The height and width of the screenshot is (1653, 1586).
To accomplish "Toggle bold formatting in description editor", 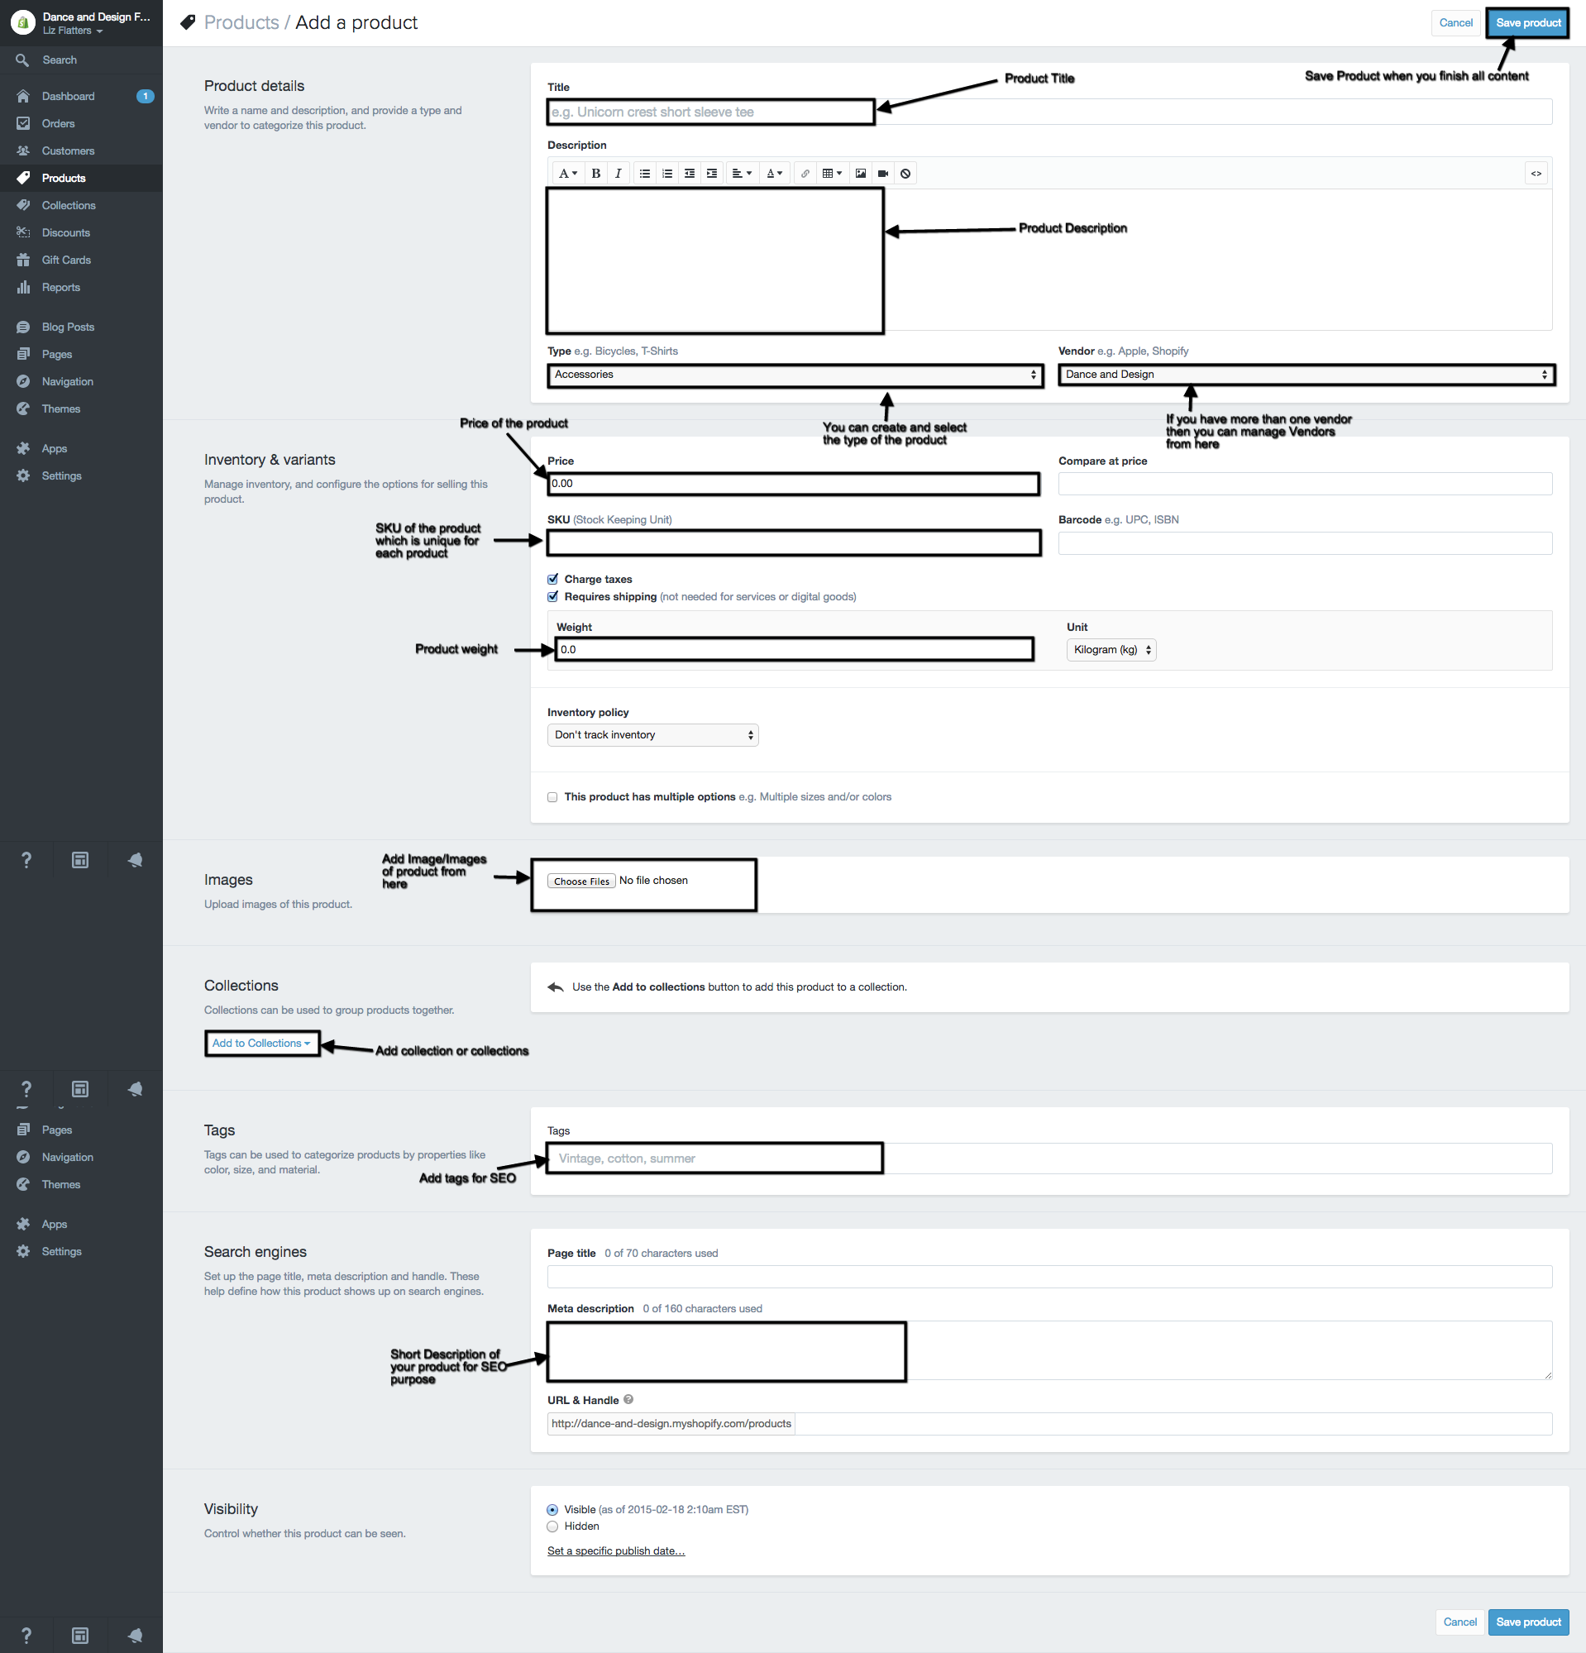I will pyautogui.click(x=595, y=174).
